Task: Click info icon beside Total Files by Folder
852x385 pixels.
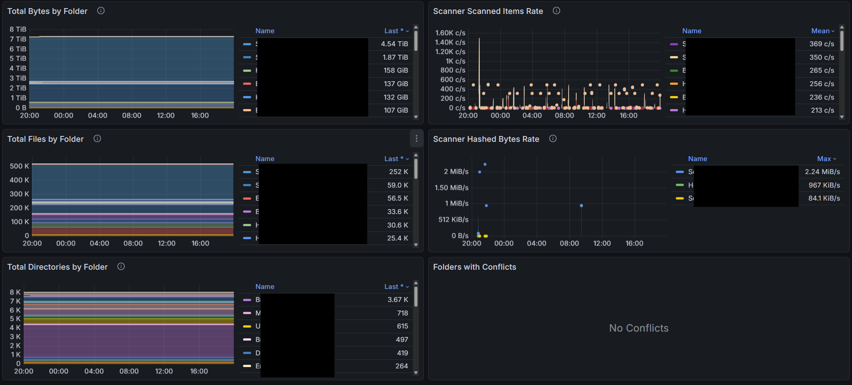Action: [x=97, y=139]
